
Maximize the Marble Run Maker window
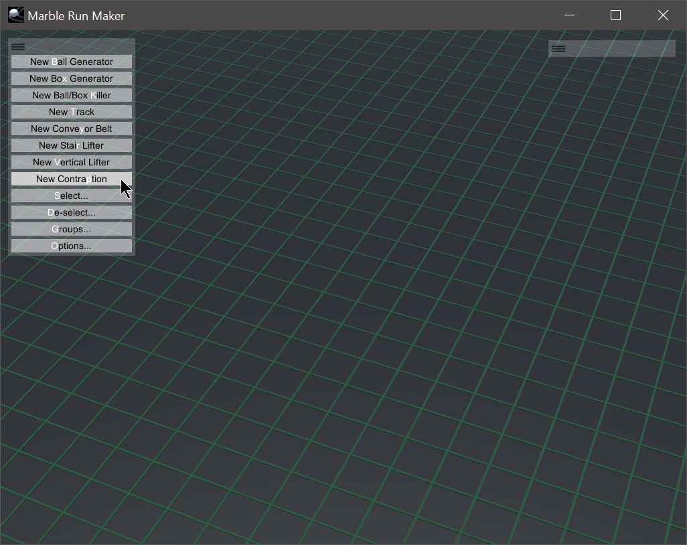pyautogui.click(x=615, y=15)
